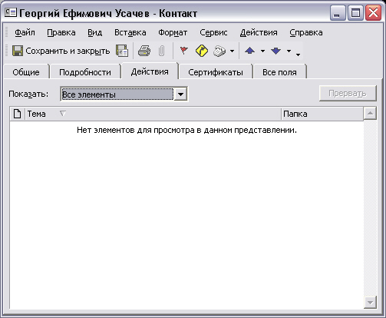Open the previous item arrow dropdown
Screen dimensions: 386x318
point(262,51)
